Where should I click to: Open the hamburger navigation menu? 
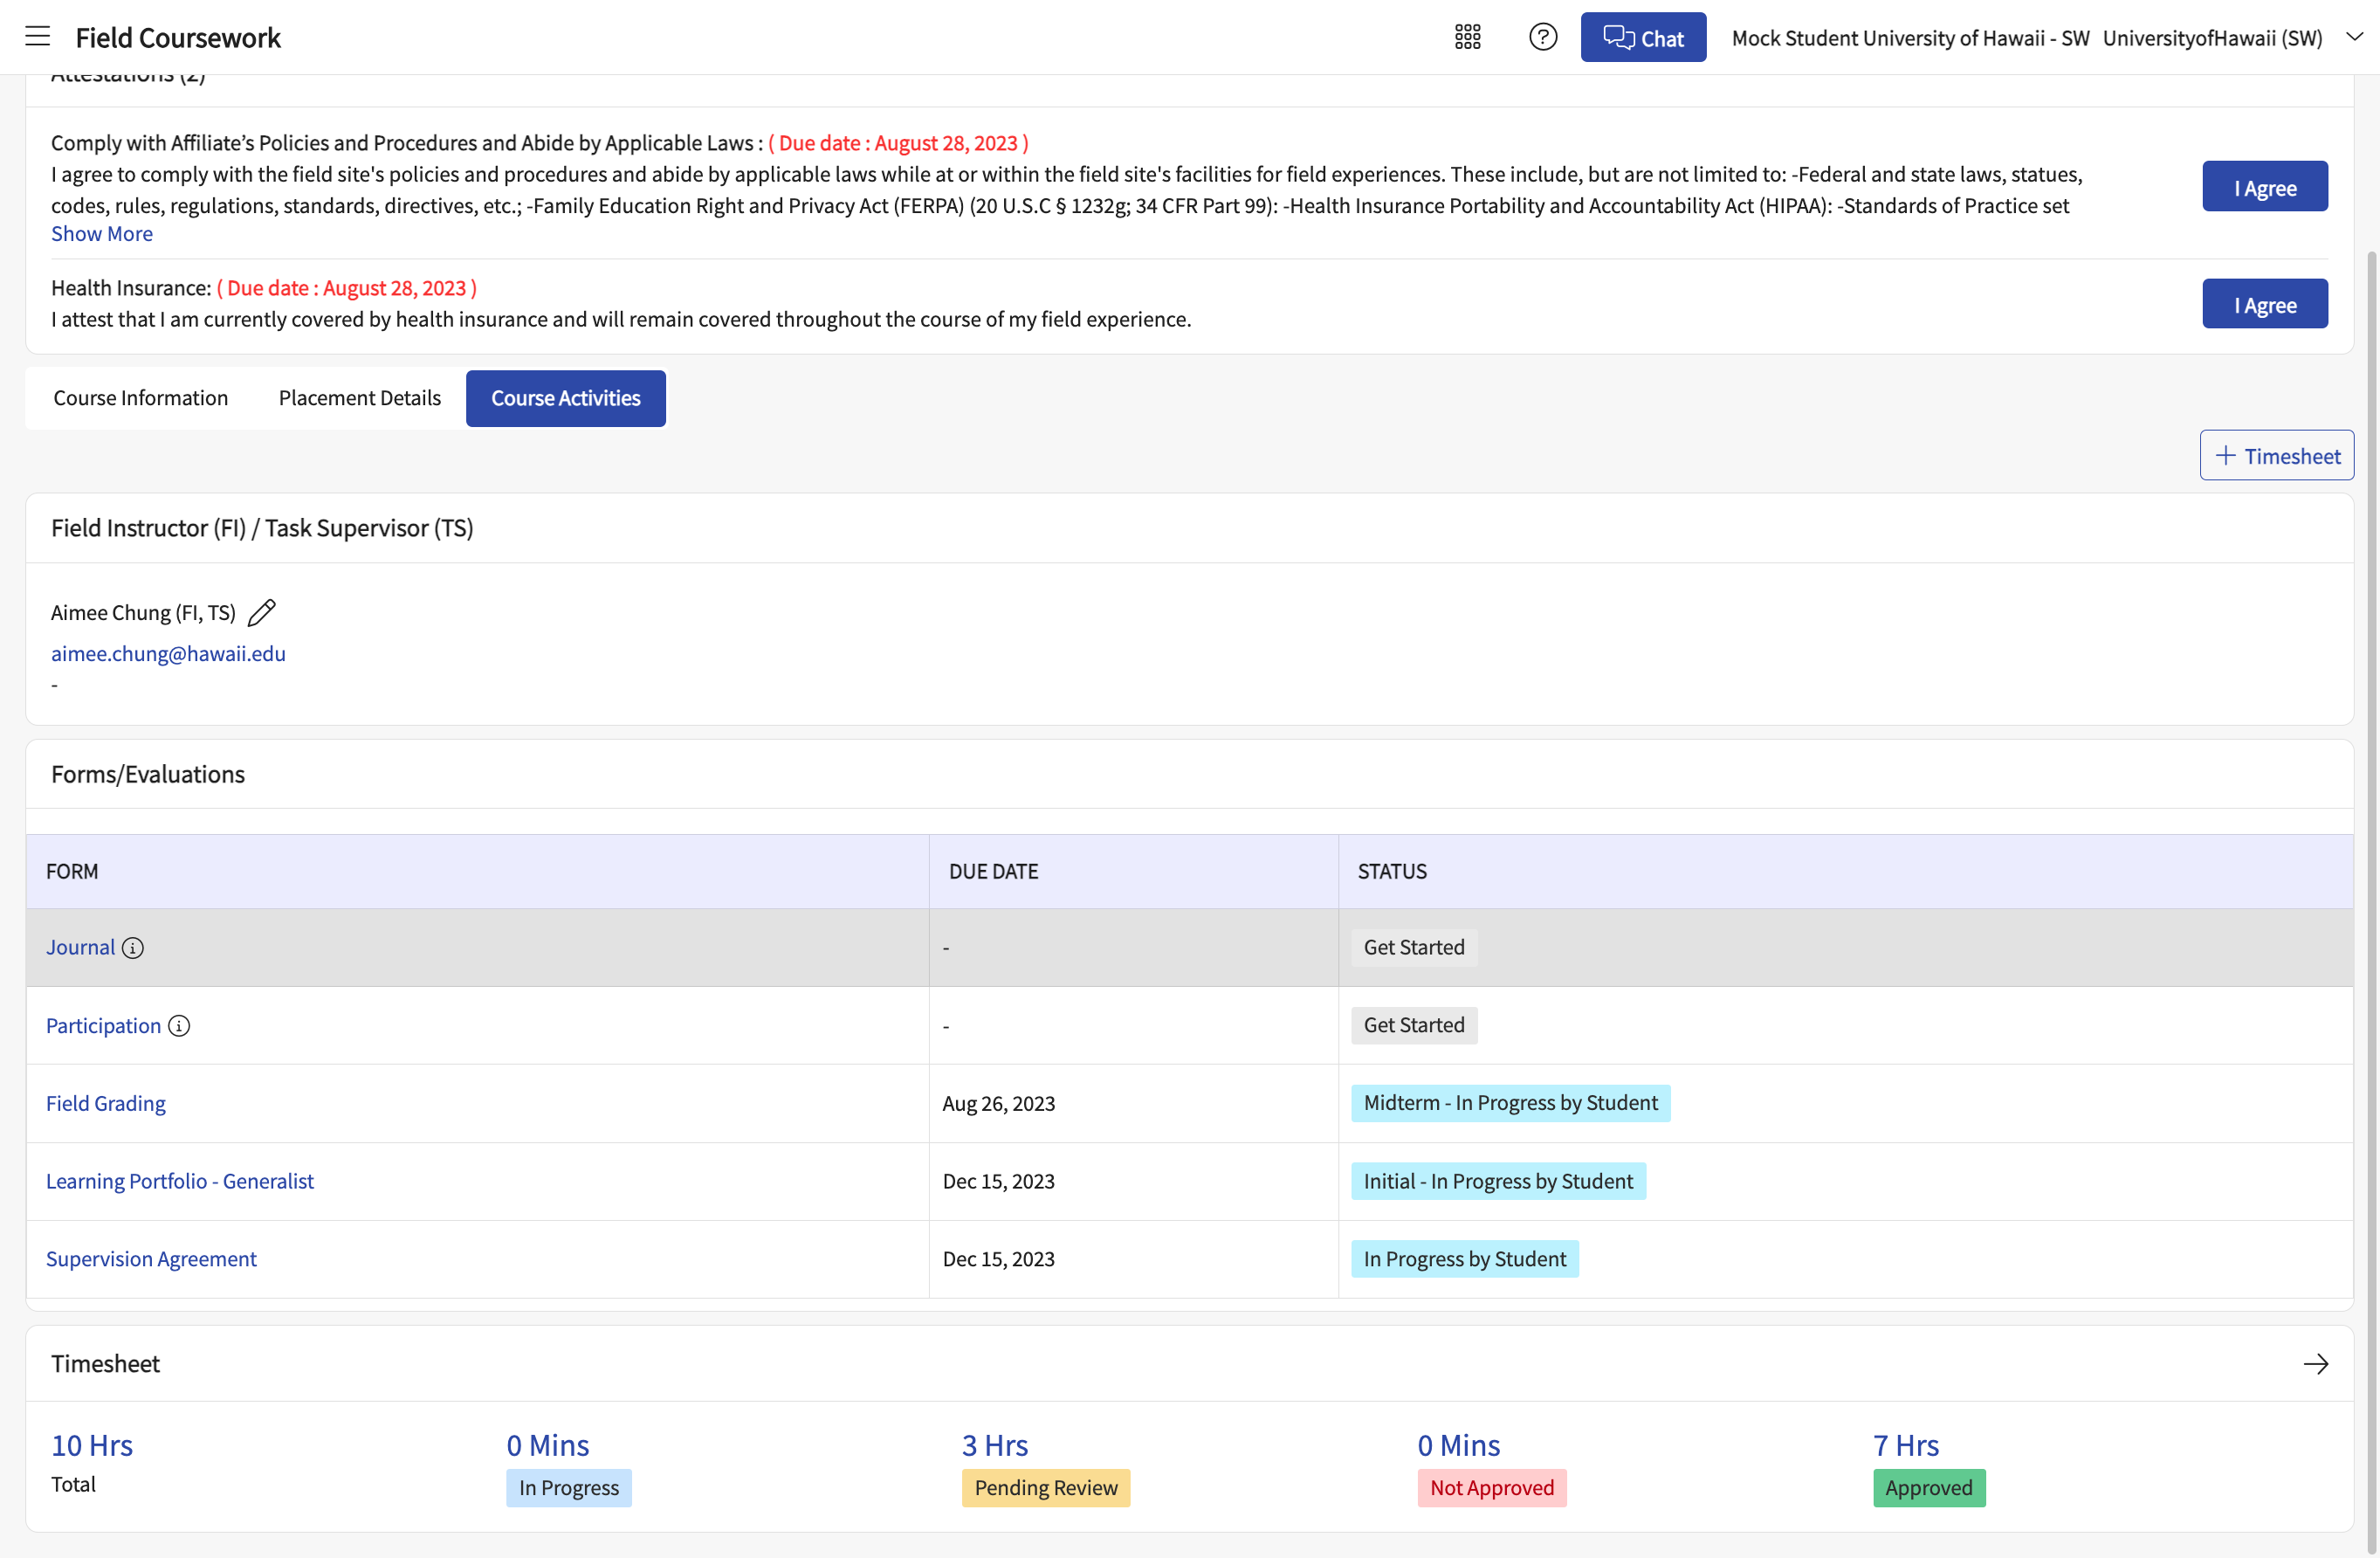[37, 37]
